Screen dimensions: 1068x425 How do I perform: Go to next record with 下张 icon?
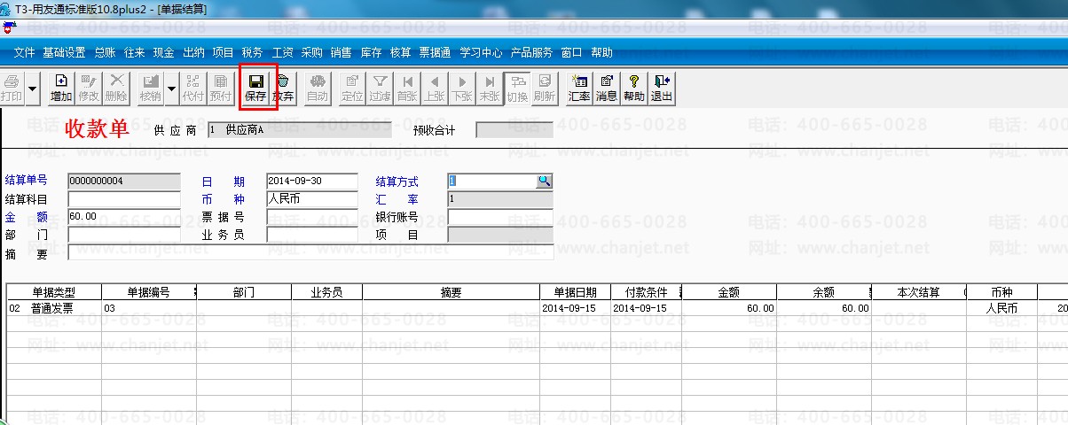tap(462, 89)
